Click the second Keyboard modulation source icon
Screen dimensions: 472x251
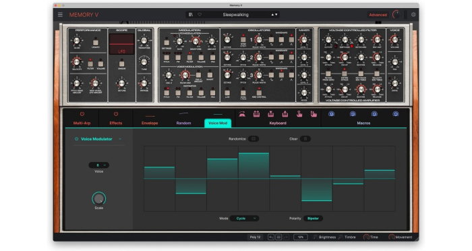click(x=256, y=114)
